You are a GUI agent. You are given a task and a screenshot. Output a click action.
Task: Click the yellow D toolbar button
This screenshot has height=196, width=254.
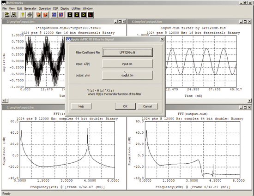(84, 15)
